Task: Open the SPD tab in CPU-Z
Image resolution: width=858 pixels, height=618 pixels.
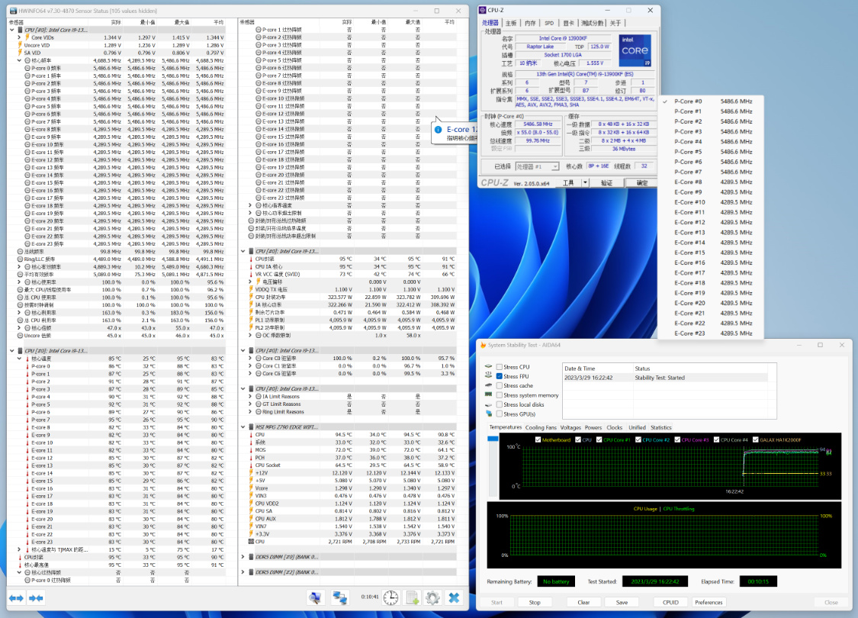Action: (548, 23)
